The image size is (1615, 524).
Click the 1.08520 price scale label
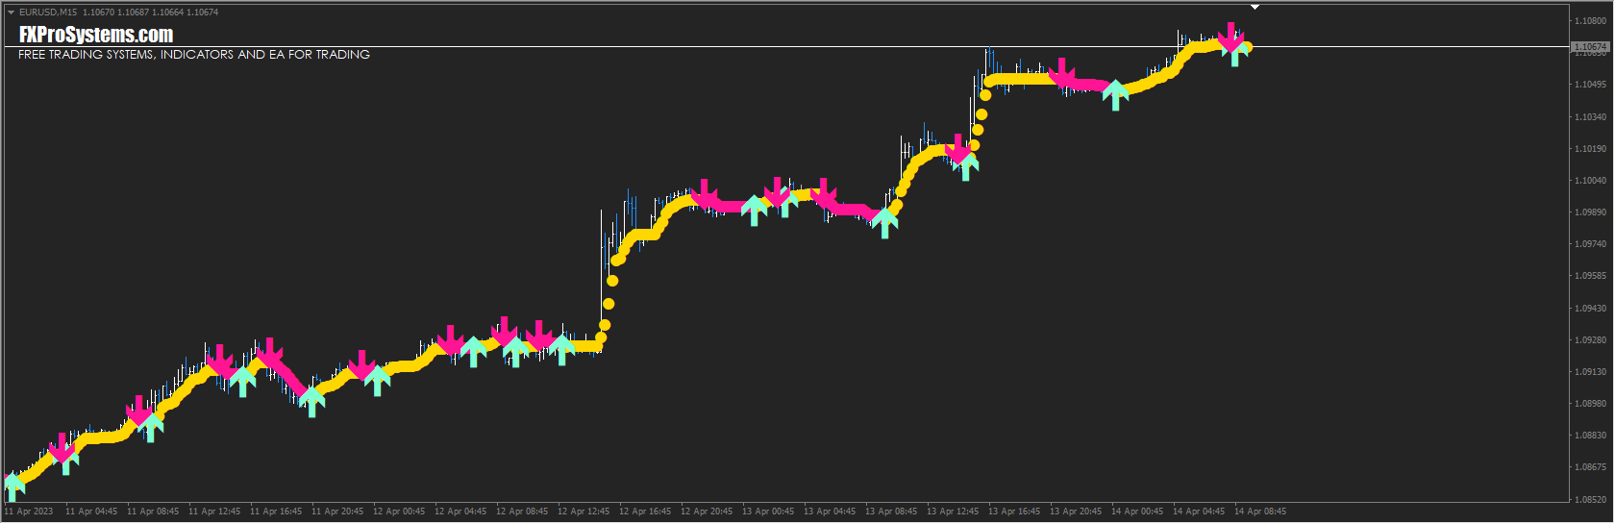click(x=1590, y=500)
